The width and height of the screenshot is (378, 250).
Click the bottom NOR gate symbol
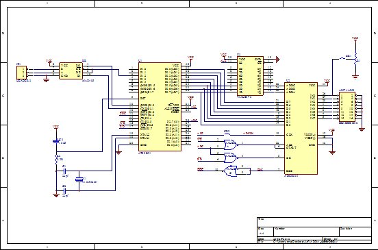[x=231, y=171]
